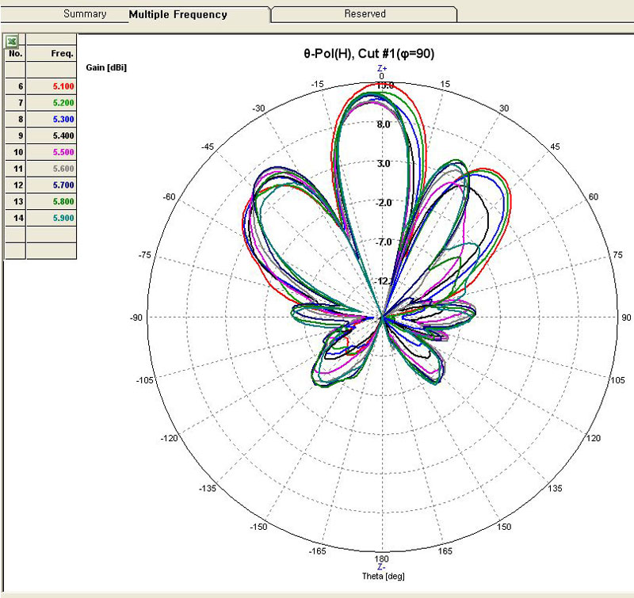
Task: Click the Excel export icon
Action: pos(12,41)
